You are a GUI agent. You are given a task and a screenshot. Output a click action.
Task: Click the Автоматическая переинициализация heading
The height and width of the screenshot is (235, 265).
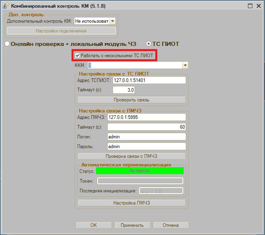126,165
